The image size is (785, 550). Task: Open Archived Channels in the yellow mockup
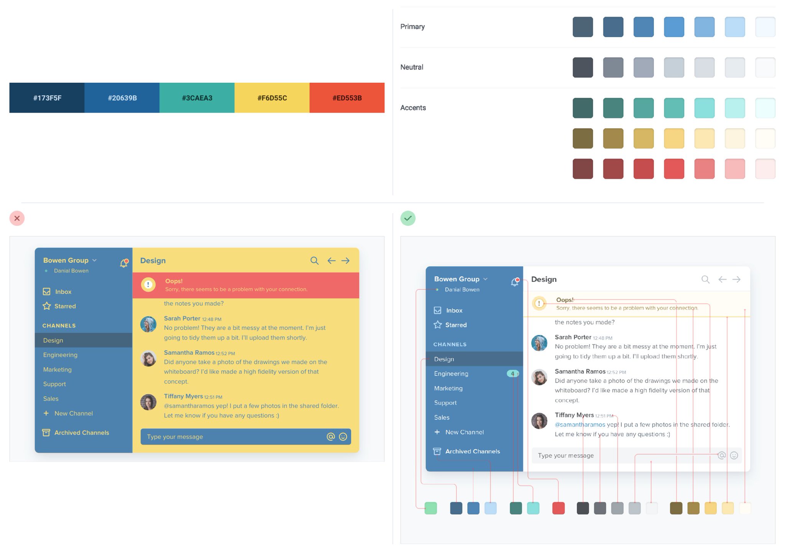tap(76, 433)
